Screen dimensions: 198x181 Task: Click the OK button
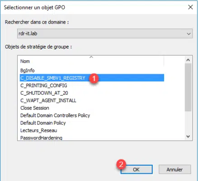137,169
